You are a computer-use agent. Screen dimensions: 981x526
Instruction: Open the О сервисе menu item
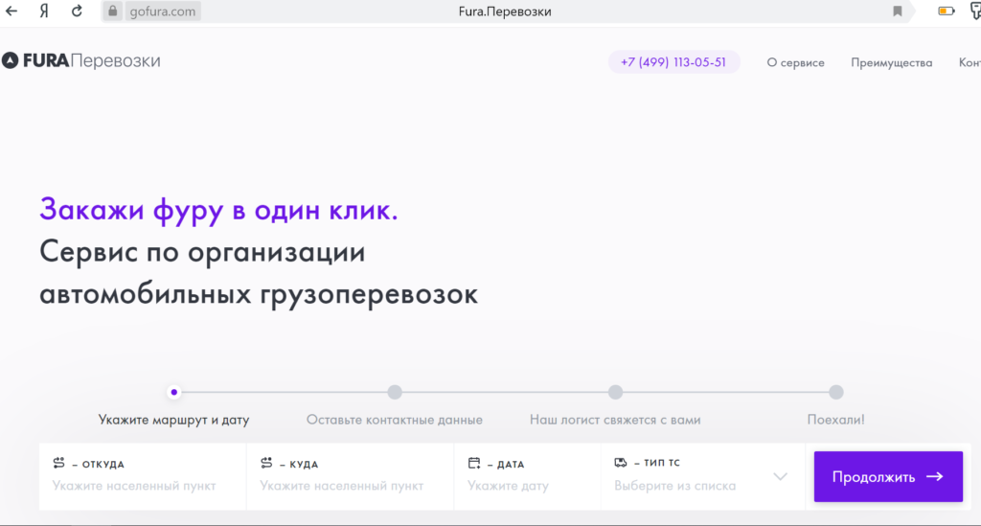tap(796, 62)
